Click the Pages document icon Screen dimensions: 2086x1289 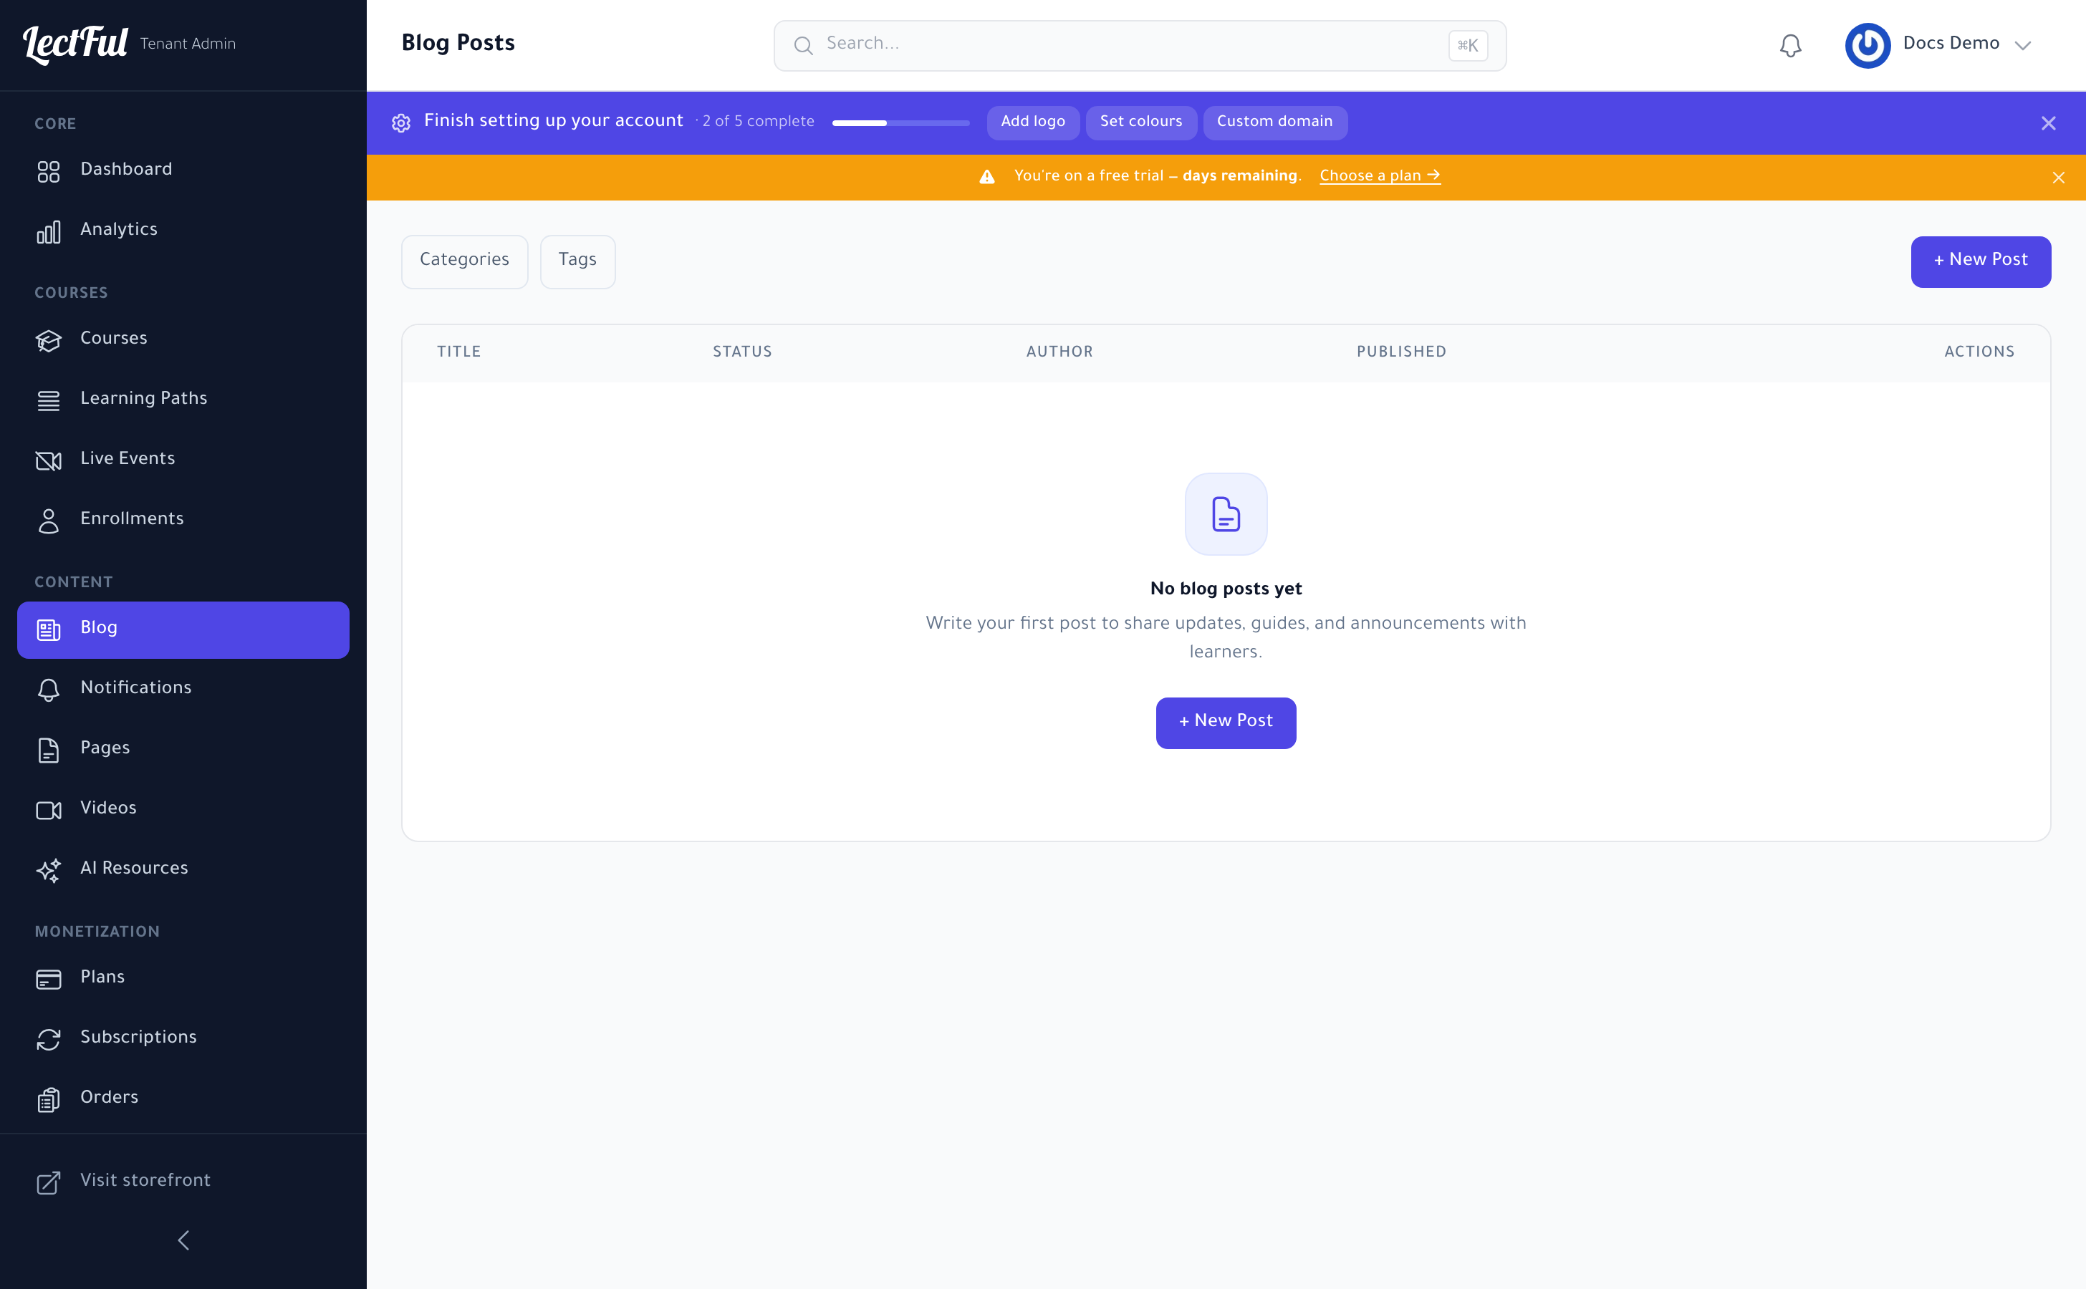[49, 750]
